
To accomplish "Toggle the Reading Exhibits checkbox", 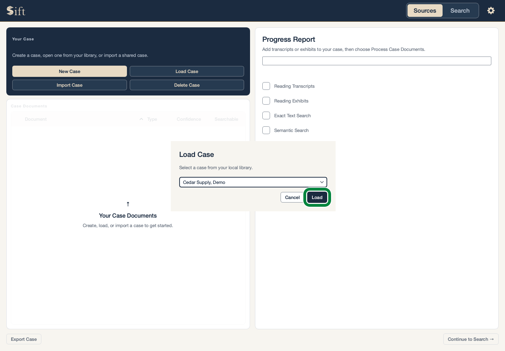I will click(266, 101).
